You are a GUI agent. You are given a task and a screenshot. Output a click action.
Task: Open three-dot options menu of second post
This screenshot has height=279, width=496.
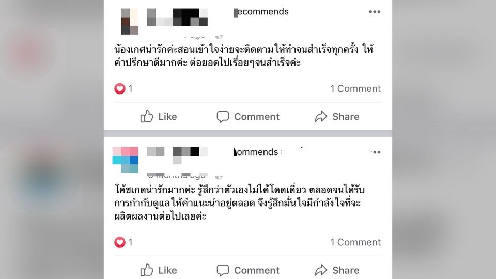click(x=375, y=152)
